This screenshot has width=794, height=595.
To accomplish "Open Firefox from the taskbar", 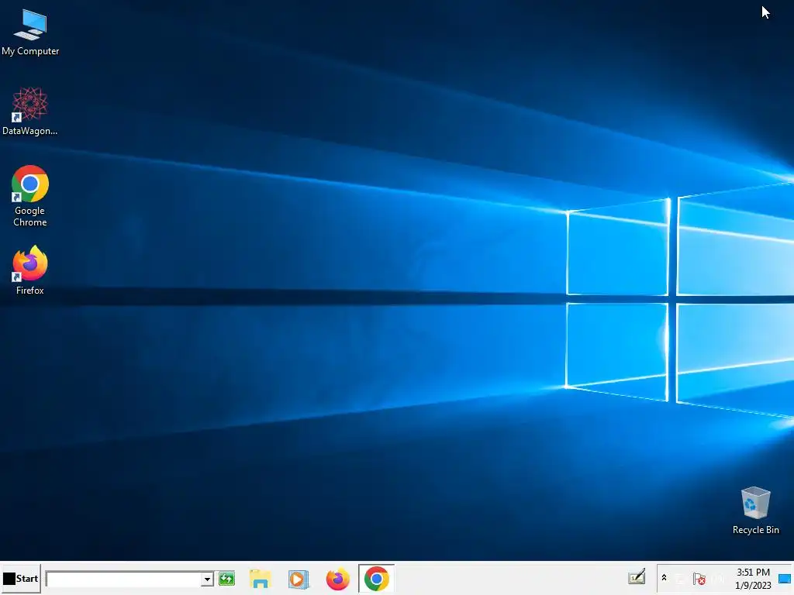I will 338,579.
